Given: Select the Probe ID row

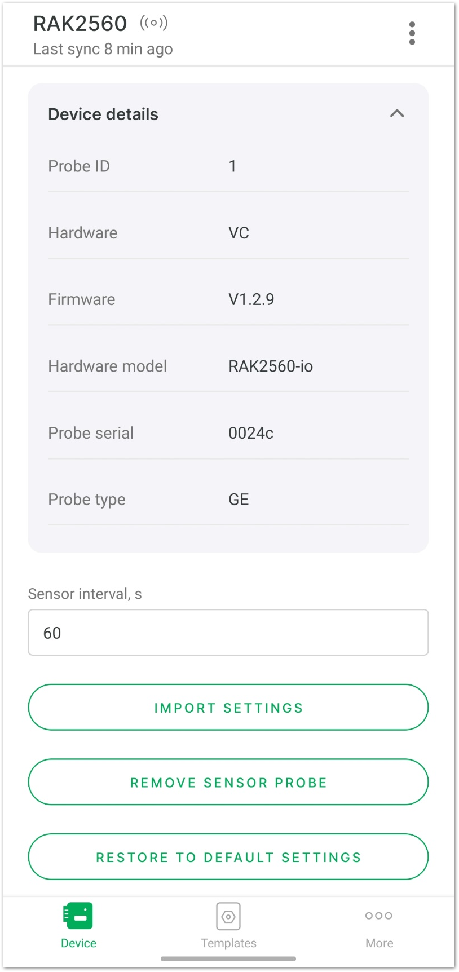Looking at the screenshot, I should [228, 166].
